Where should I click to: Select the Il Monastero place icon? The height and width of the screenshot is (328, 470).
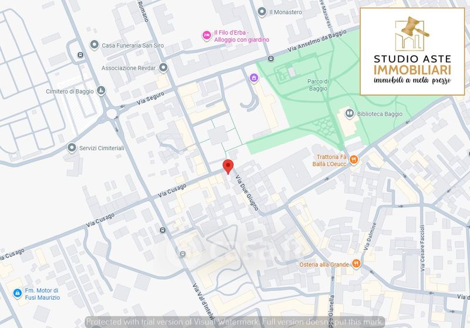[x=262, y=11]
